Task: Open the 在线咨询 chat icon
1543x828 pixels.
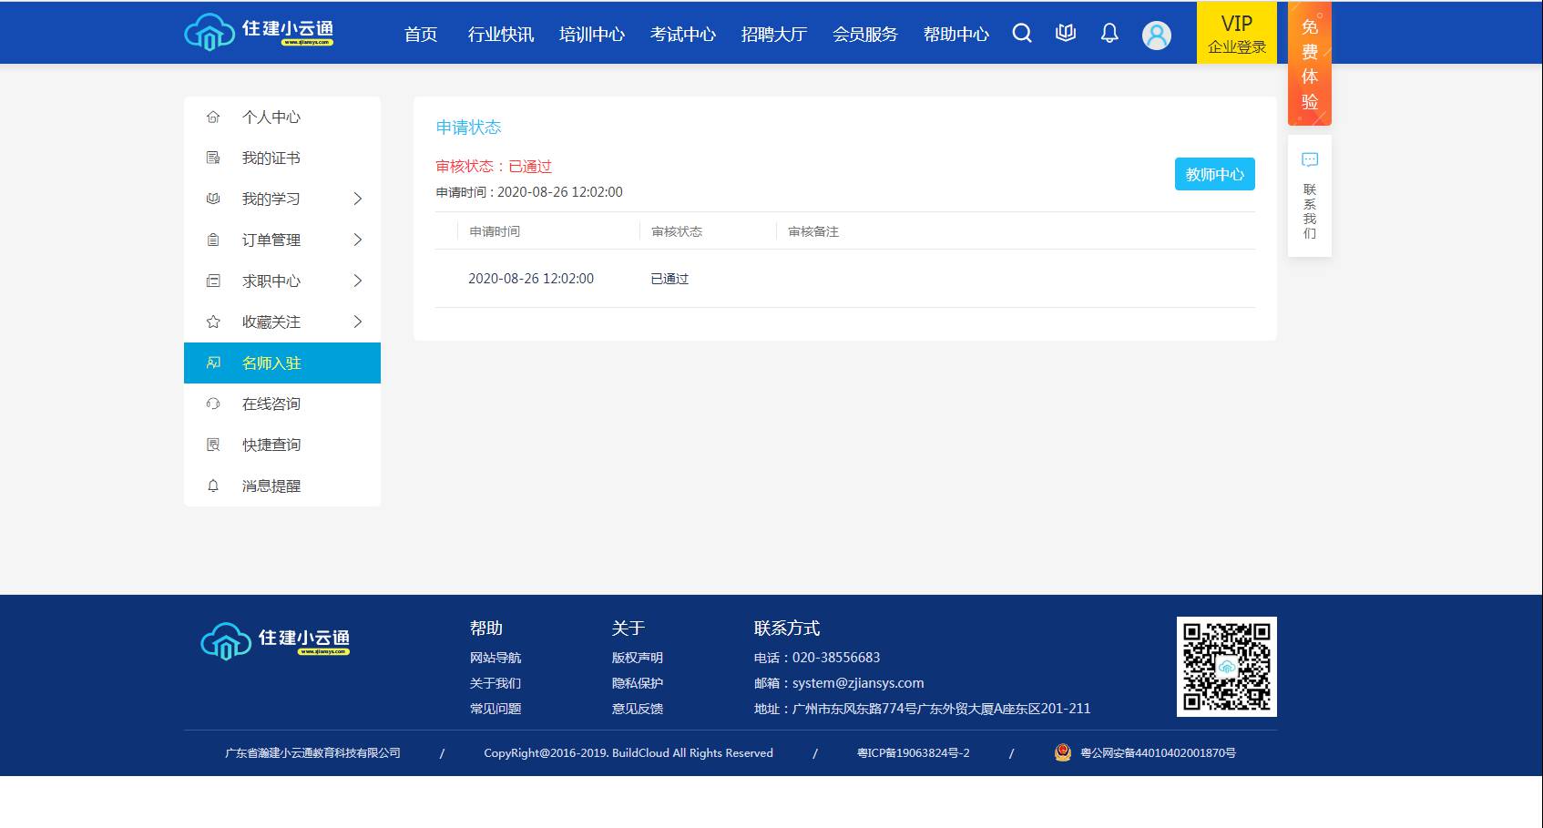Action: (213, 404)
